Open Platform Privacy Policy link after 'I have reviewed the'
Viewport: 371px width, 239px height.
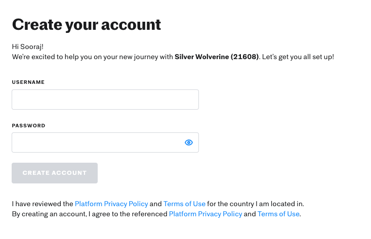click(111, 204)
